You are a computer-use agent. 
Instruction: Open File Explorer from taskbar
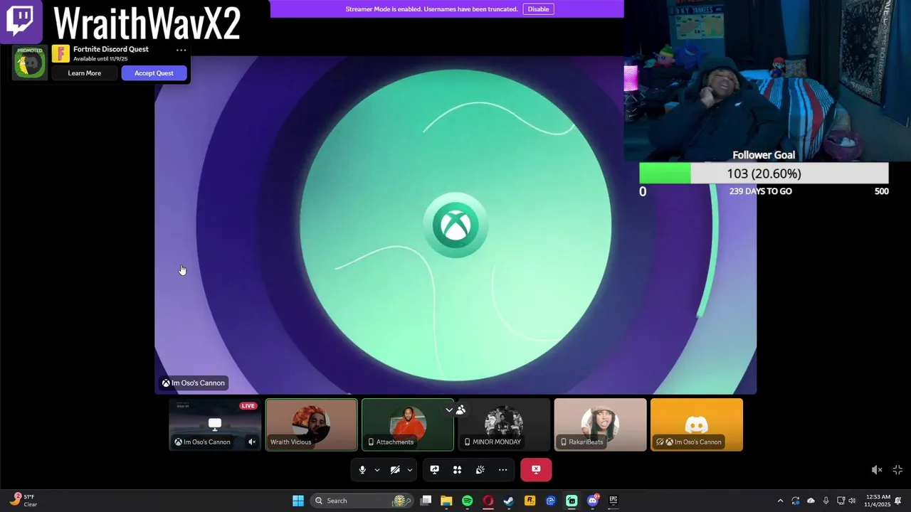tap(446, 501)
